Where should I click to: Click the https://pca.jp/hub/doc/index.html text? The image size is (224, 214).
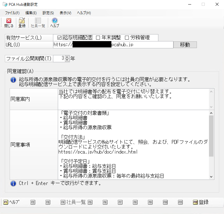point(98,152)
